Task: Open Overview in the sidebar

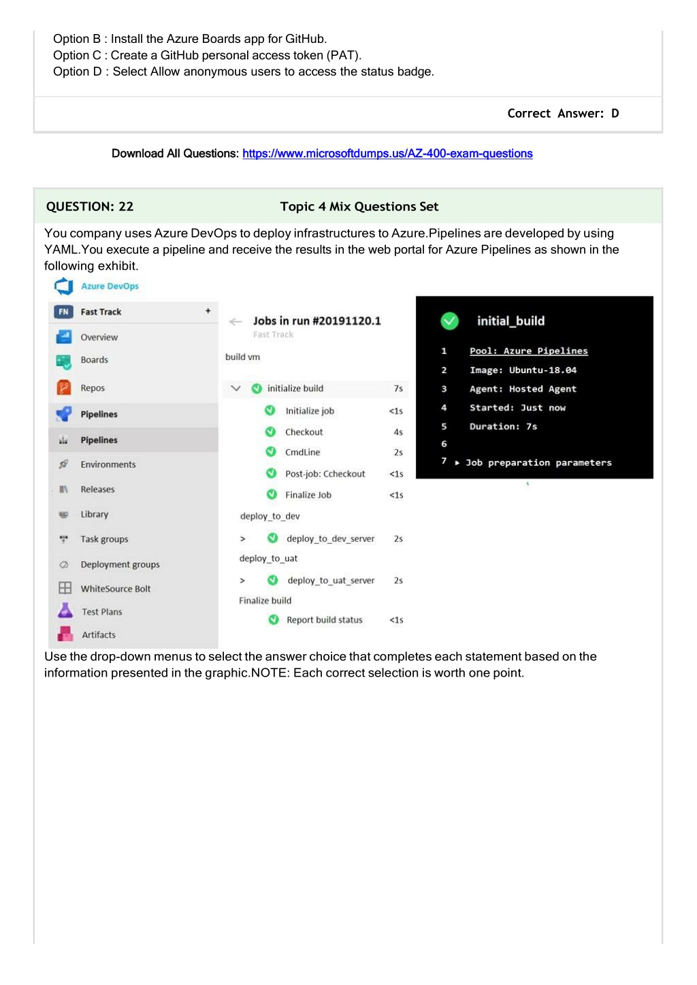Action: [99, 337]
